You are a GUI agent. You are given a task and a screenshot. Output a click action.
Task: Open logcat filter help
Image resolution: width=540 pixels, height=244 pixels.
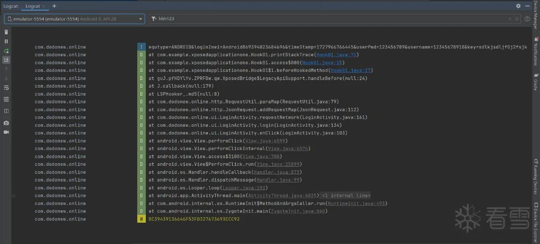[527, 19]
